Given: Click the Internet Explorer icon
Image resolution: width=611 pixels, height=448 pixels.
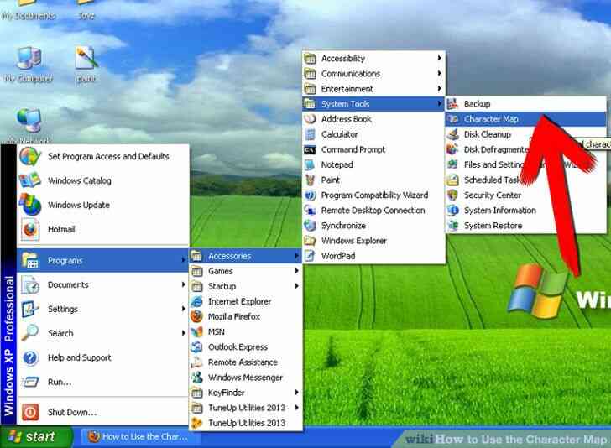Looking at the screenshot, I should pyautogui.click(x=196, y=301).
